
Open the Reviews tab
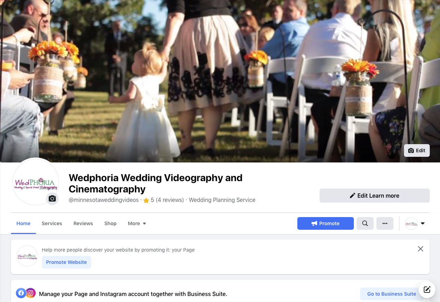click(x=83, y=223)
